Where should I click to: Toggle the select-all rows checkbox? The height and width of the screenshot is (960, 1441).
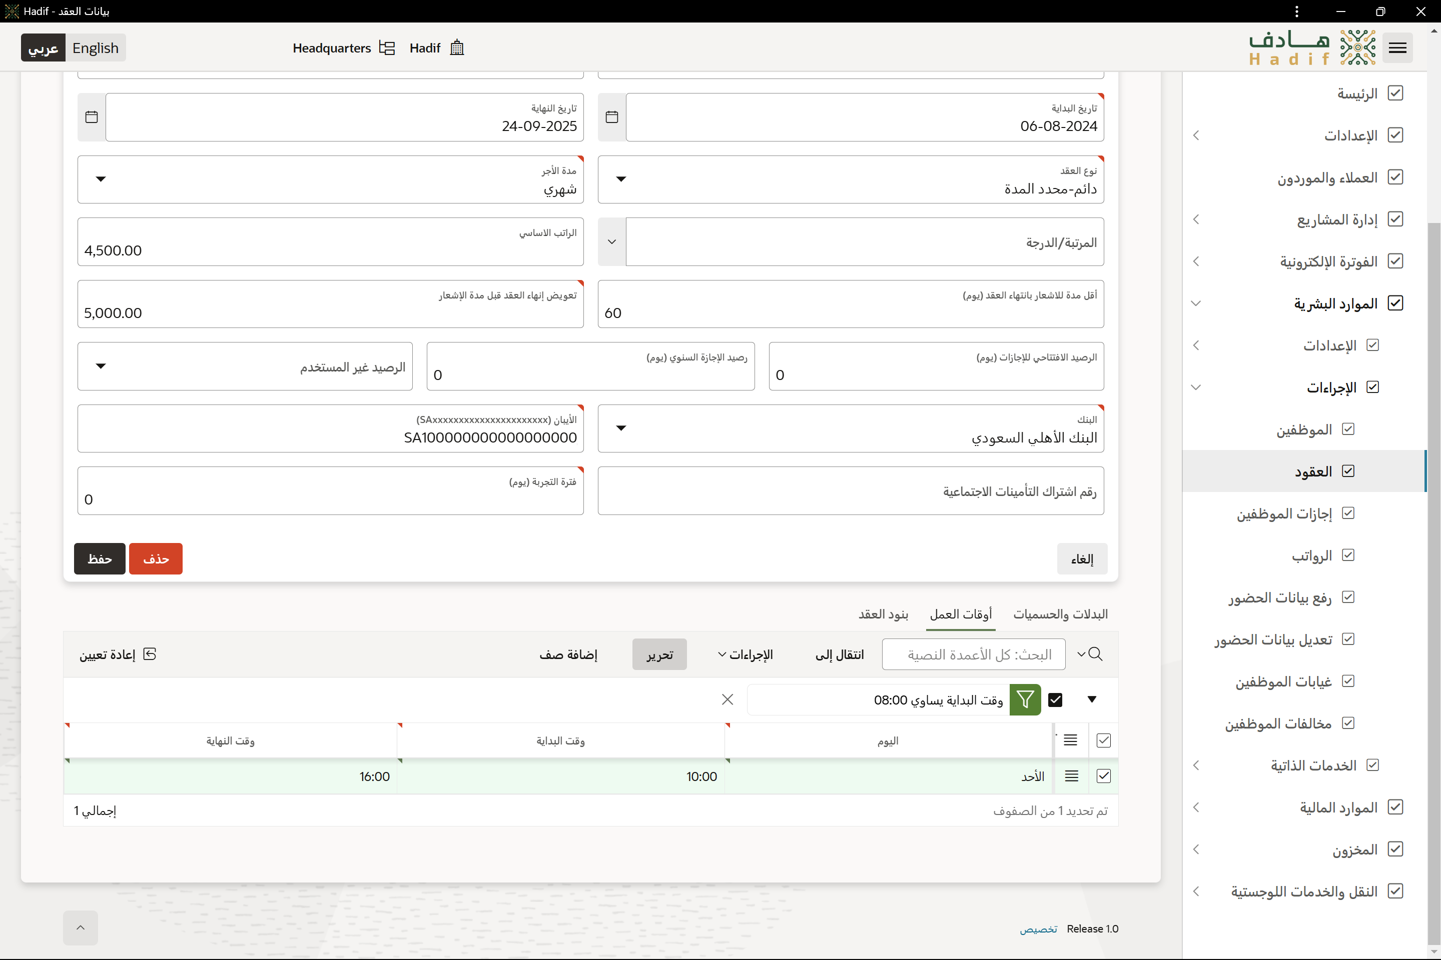click(x=1103, y=740)
